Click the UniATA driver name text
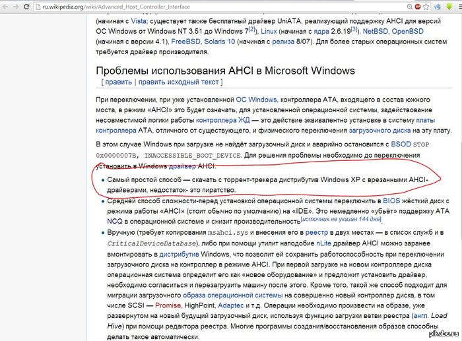 point(289,21)
